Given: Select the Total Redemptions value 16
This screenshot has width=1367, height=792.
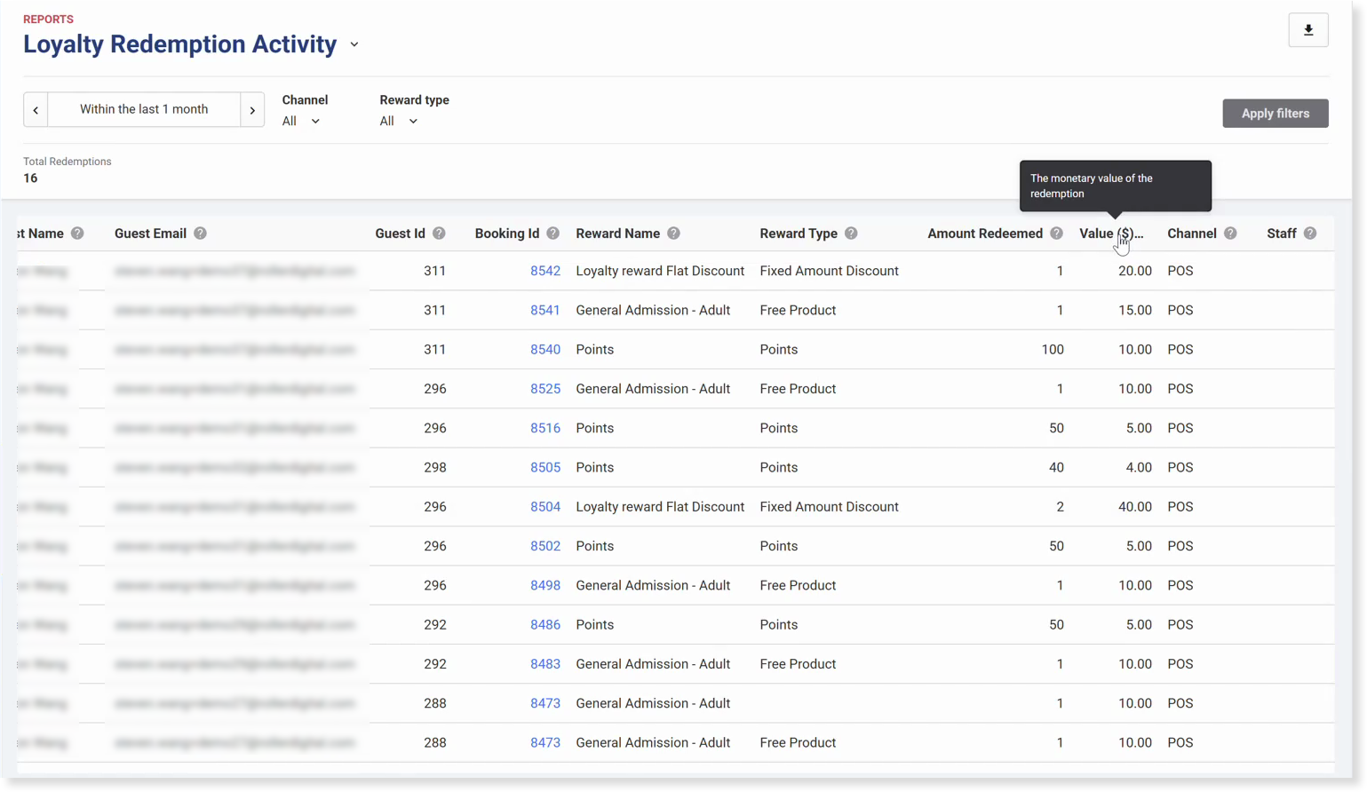Looking at the screenshot, I should coord(30,178).
